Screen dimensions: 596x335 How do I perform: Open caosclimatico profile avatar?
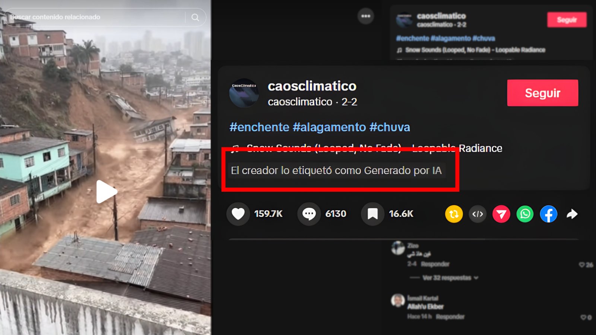(x=244, y=93)
